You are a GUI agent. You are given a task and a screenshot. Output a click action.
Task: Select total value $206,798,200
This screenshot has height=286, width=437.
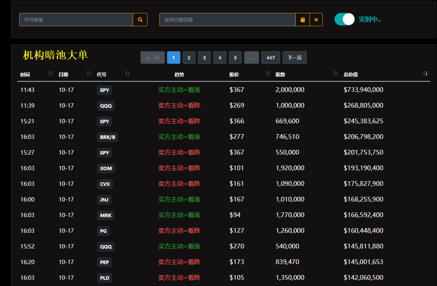click(363, 137)
